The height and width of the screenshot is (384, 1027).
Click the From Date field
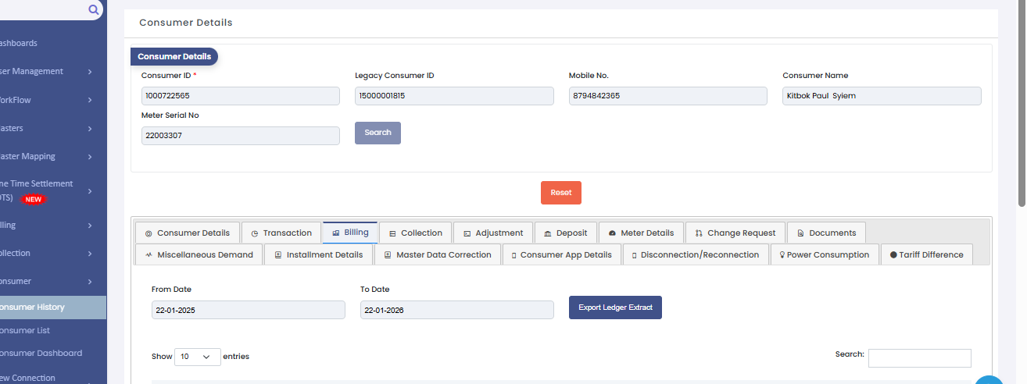point(249,310)
